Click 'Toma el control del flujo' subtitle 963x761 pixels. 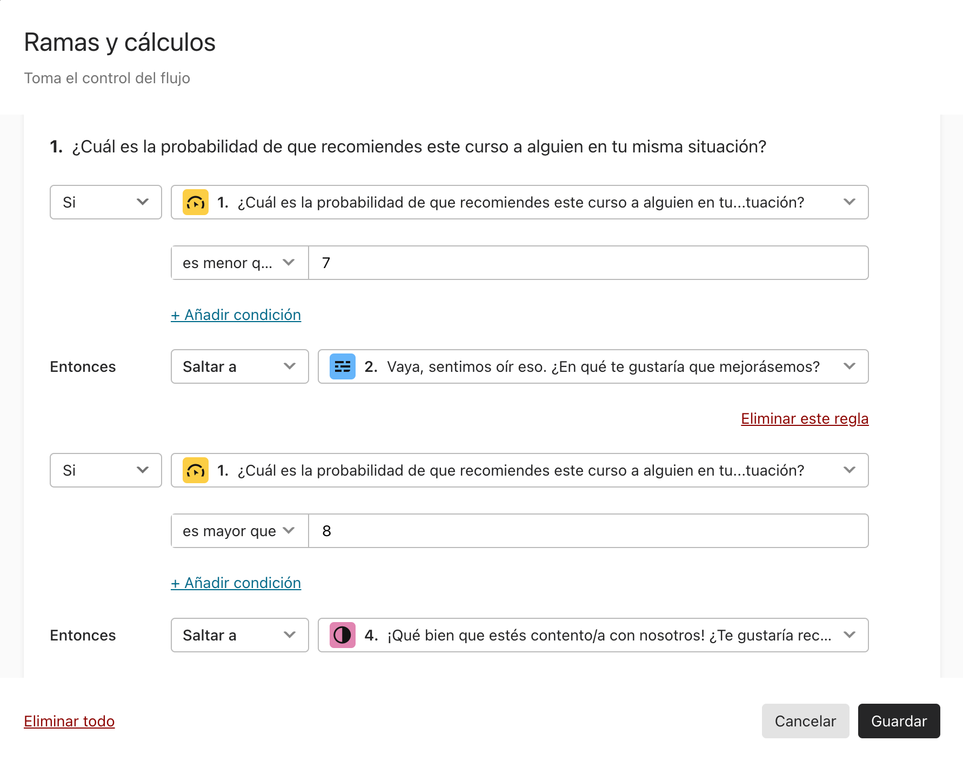click(x=107, y=78)
